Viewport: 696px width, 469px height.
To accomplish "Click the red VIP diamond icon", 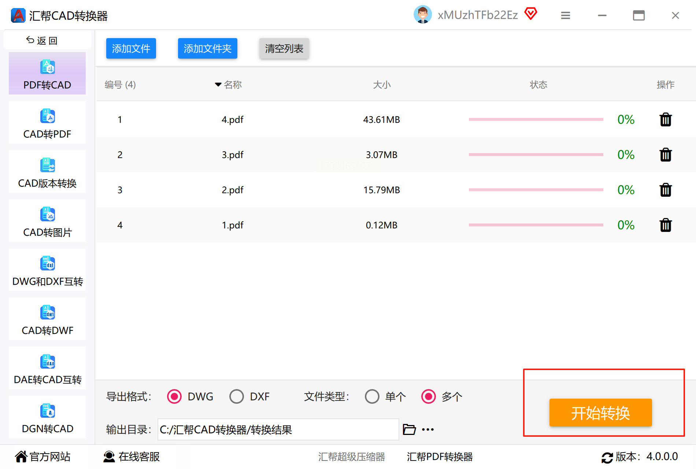I will [530, 14].
